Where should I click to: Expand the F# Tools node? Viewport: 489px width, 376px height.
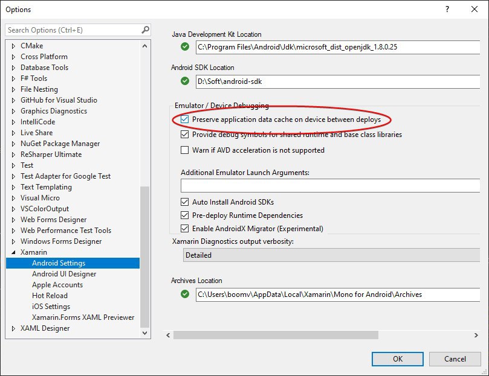click(x=13, y=78)
